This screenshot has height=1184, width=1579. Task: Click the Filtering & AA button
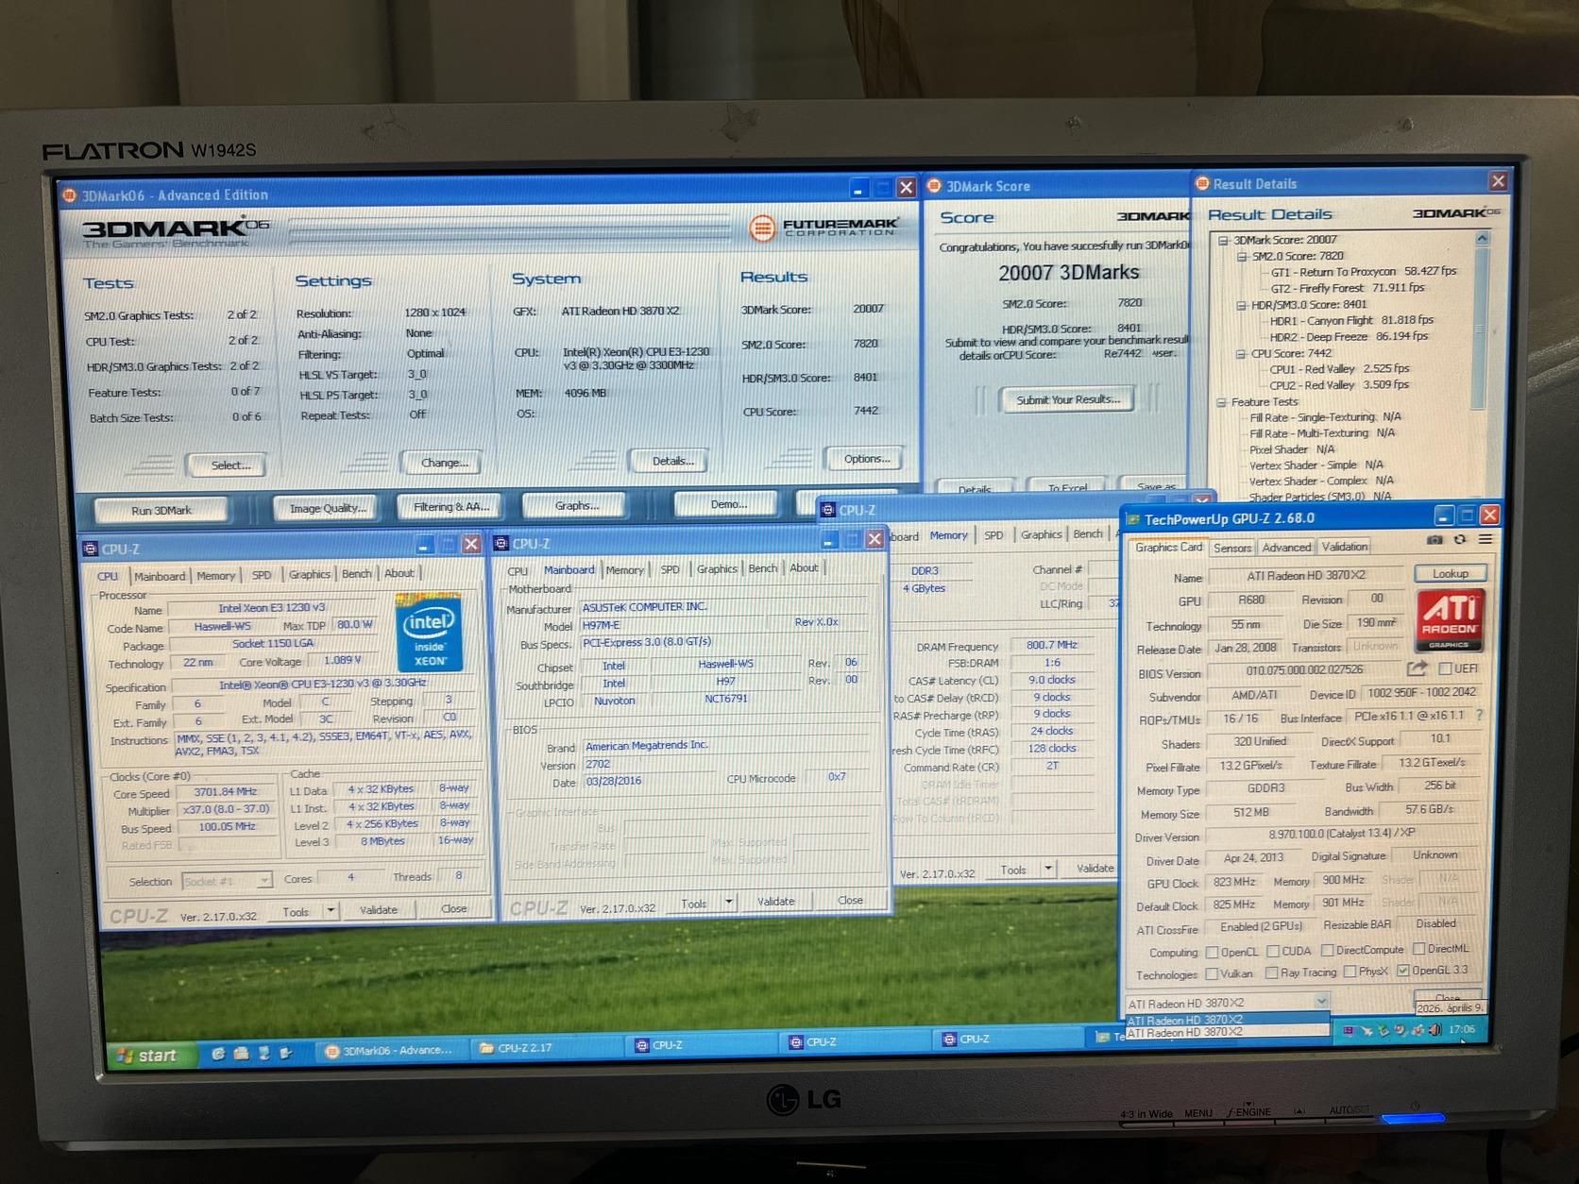click(450, 507)
